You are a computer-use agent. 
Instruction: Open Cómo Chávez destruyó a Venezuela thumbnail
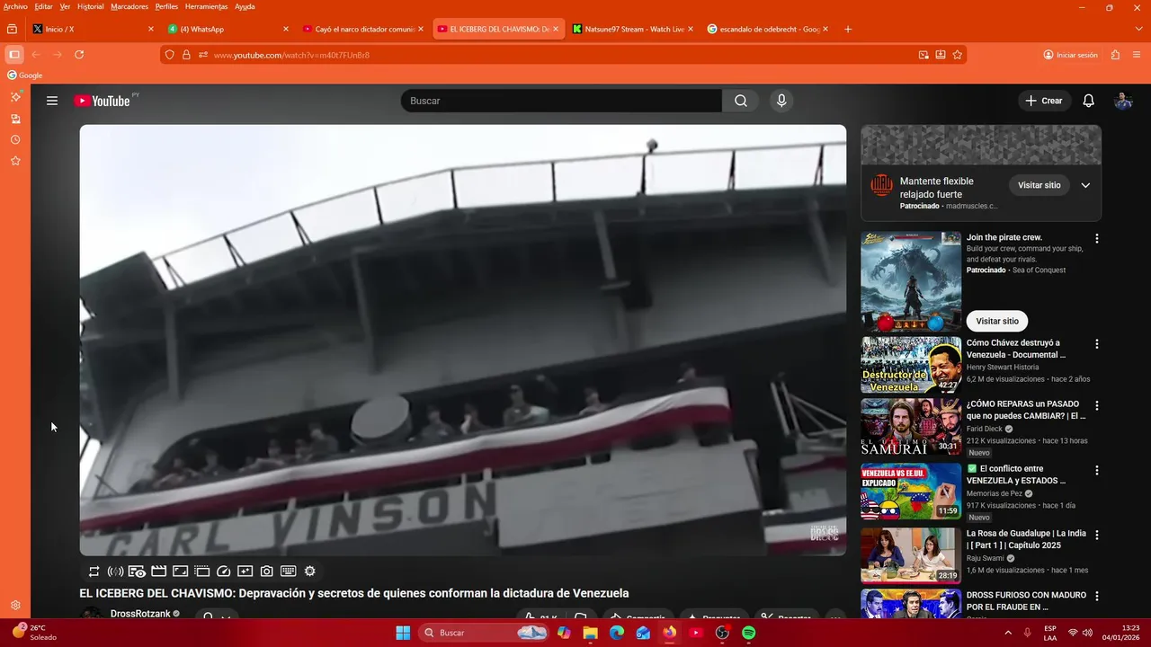911,366
